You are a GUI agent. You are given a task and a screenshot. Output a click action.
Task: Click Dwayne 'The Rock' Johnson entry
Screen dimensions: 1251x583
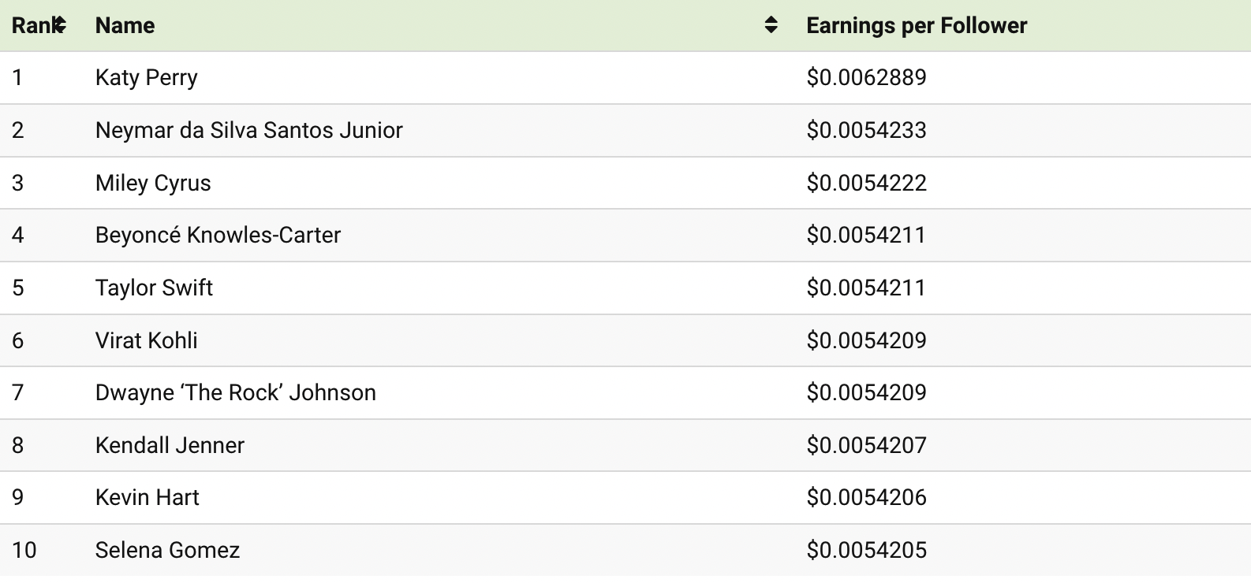pyautogui.click(x=235, y=392)
